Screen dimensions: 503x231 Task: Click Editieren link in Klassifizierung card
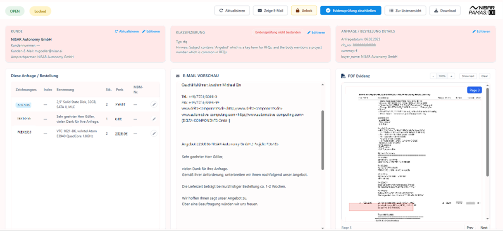[x=316, y=32]
